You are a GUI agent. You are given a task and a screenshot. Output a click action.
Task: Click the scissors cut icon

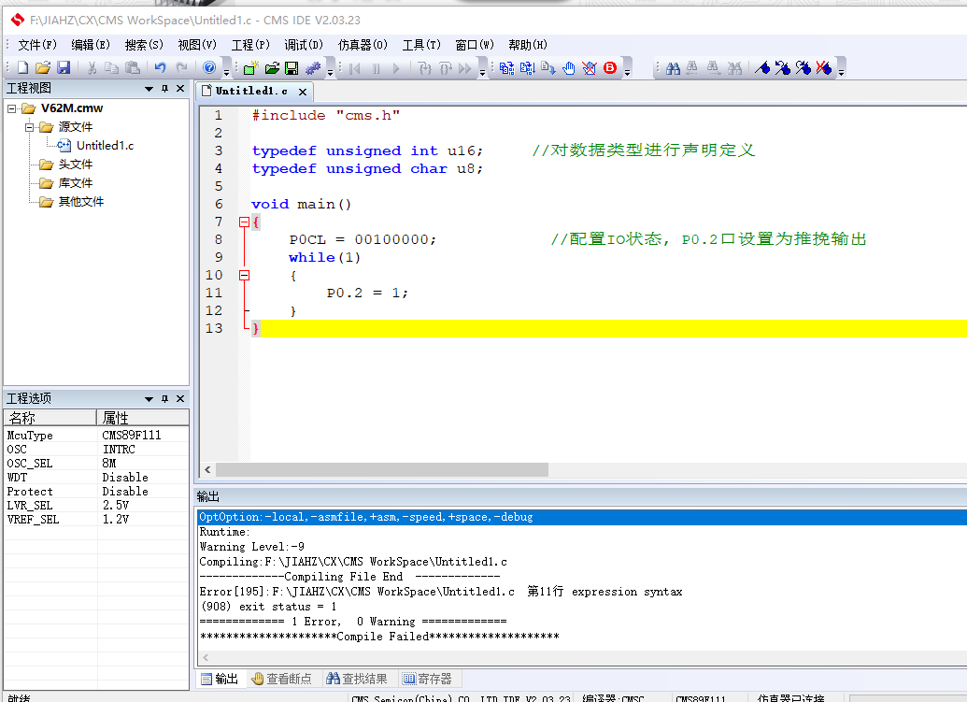[x=92, y=68]
